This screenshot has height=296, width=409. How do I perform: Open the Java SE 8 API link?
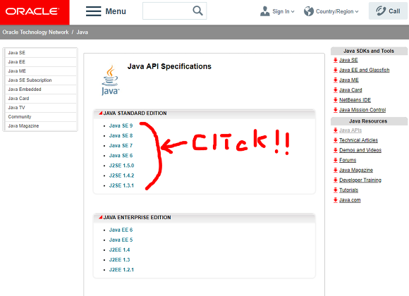click(x=121, y=135)
